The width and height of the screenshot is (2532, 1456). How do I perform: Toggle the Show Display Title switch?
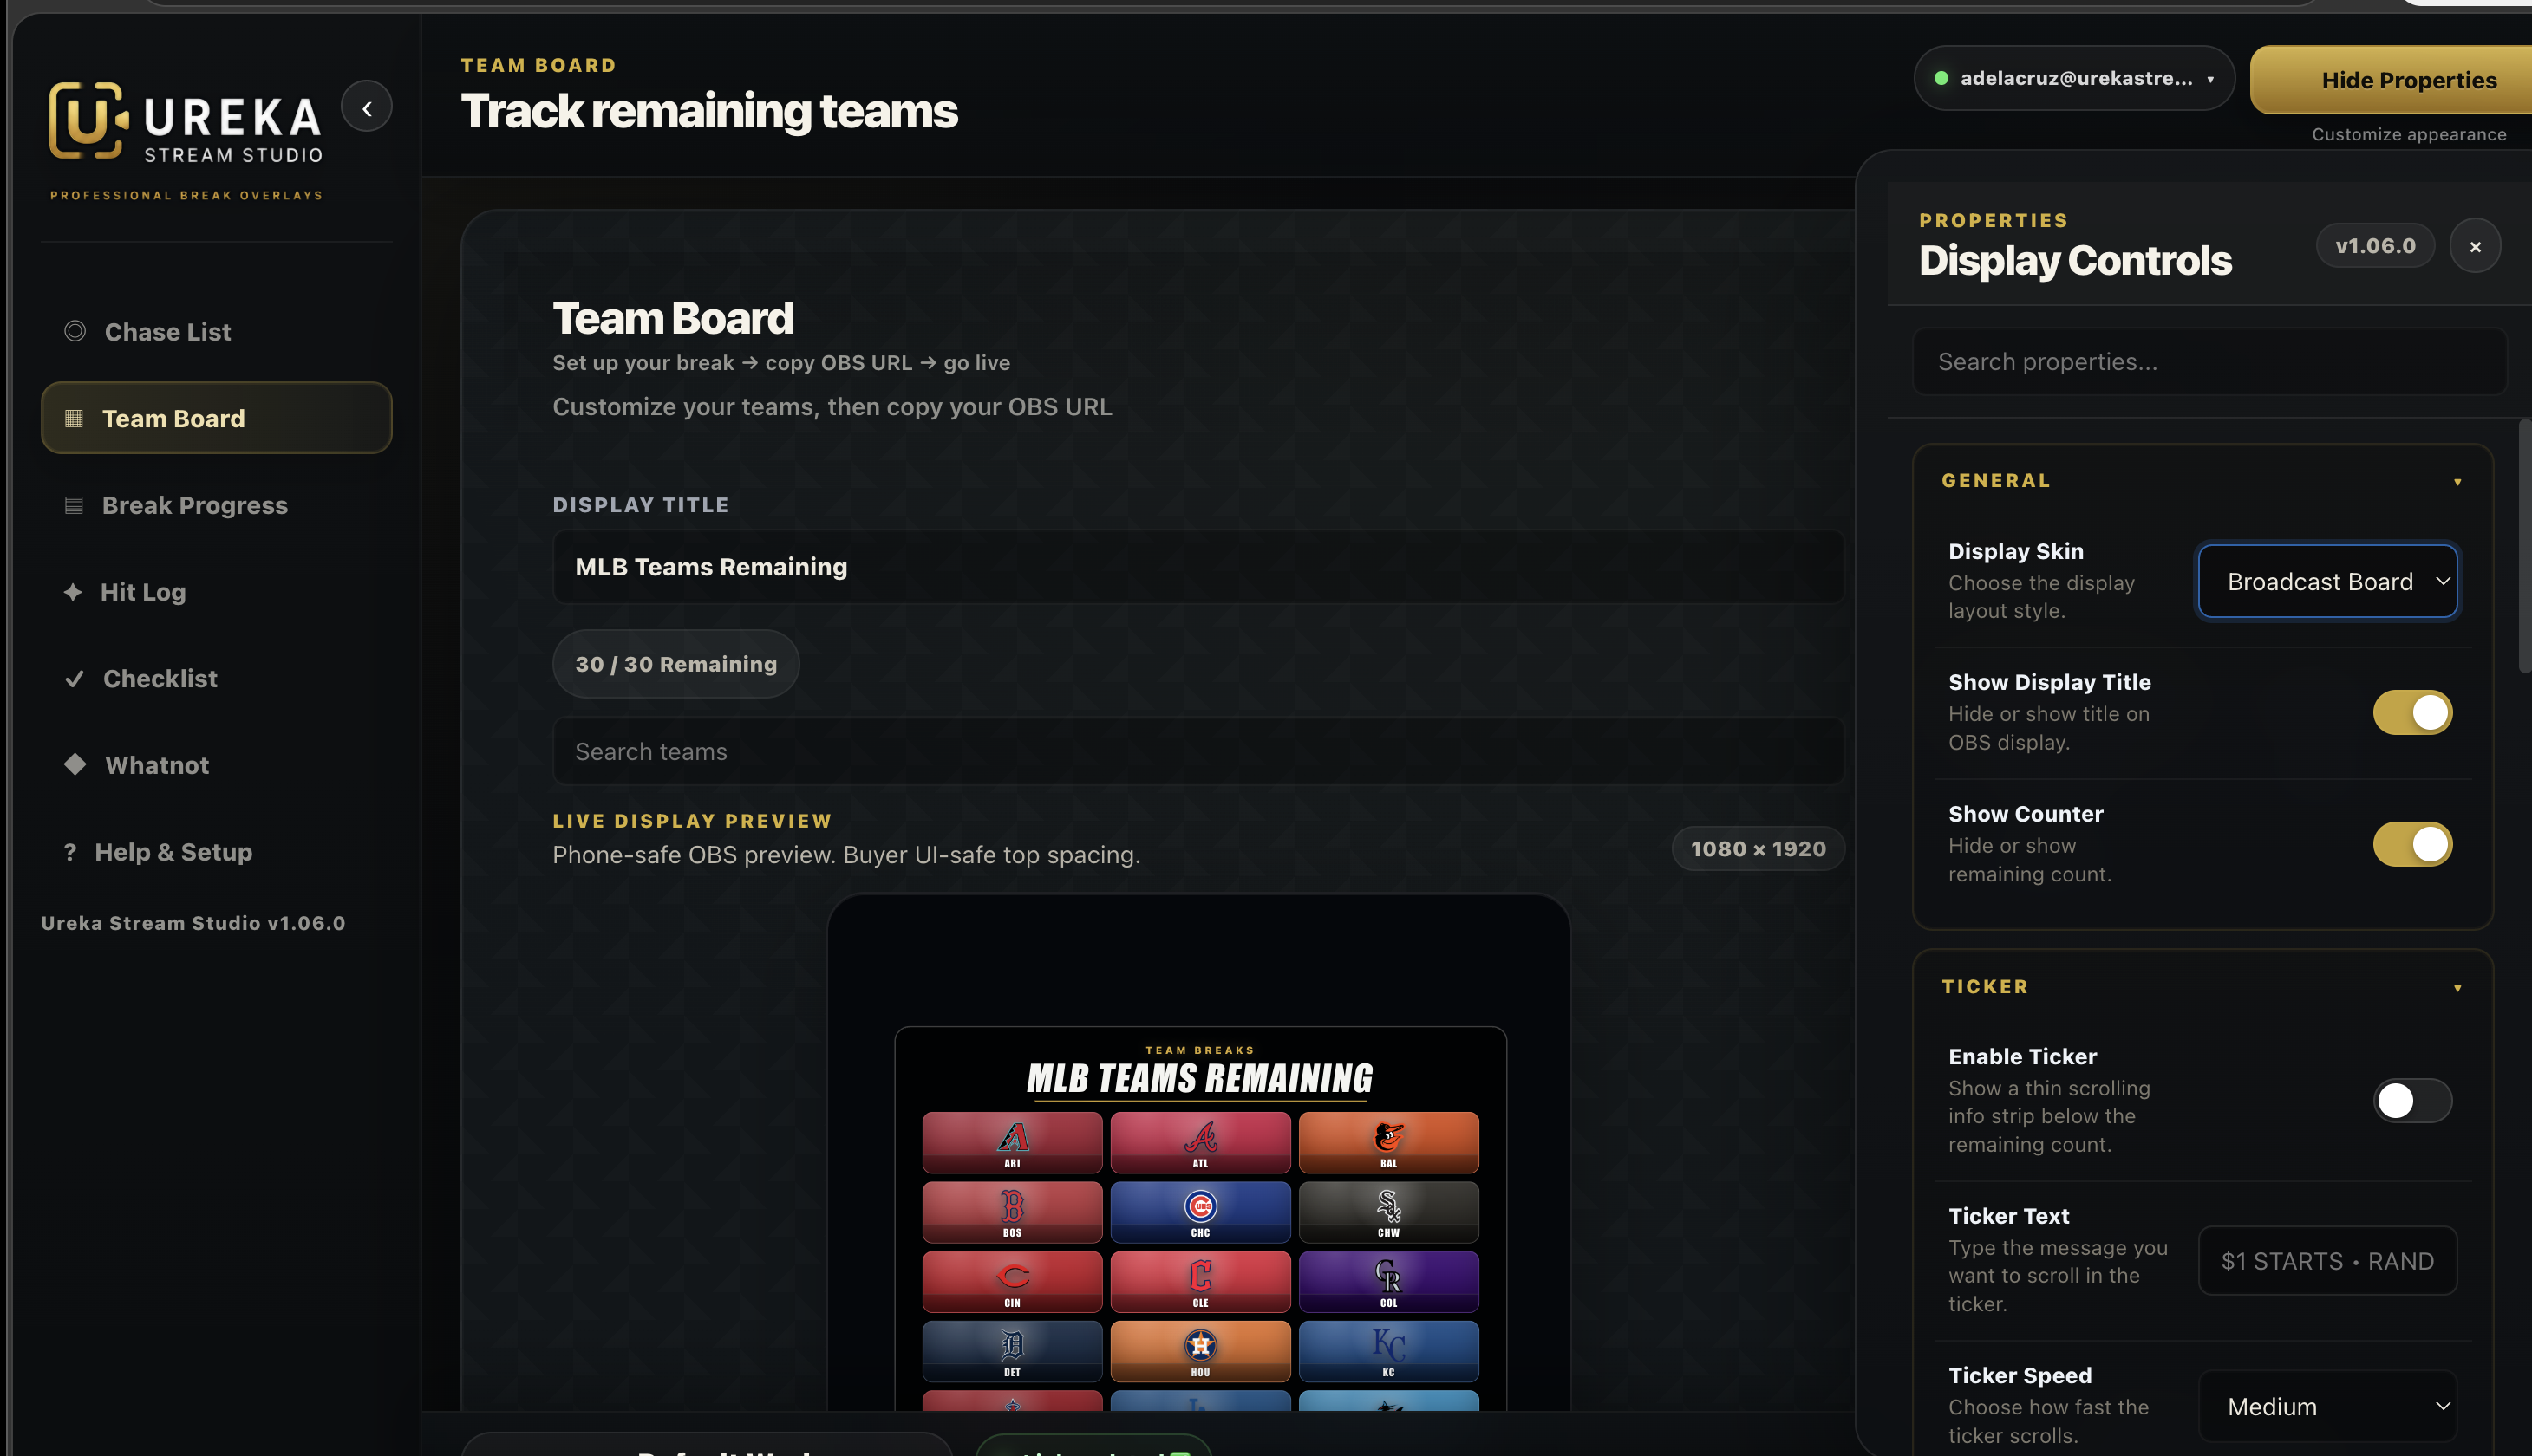pos(2412,713)
